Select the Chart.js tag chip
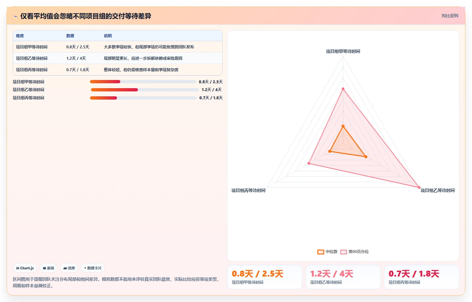Image resolution: width=472 pixels, height=302 pixels. [x=25, y=268]
